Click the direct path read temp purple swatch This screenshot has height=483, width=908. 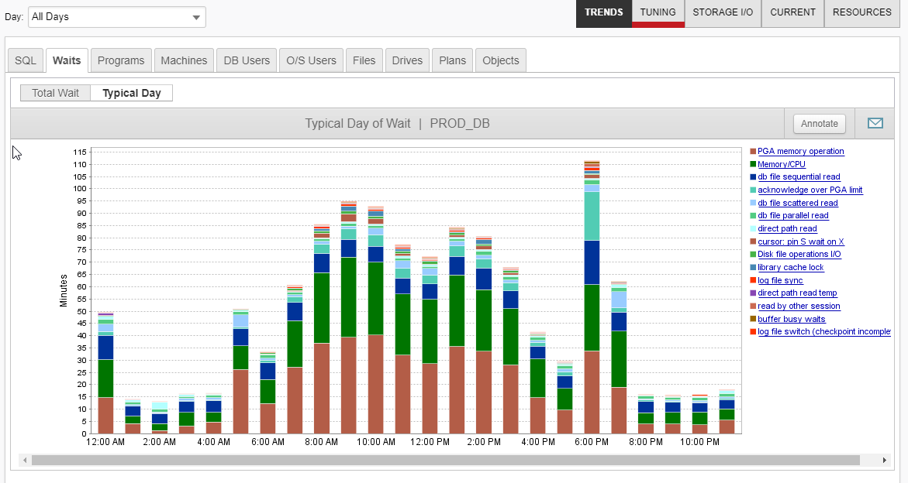coord(753,293)
